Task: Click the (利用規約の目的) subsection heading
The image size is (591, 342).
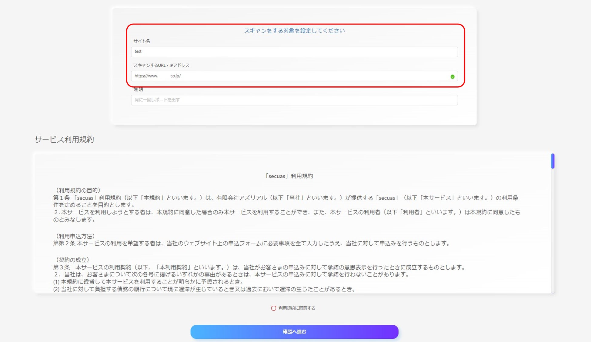Action: pyautogui.click(x=78, y=190)
